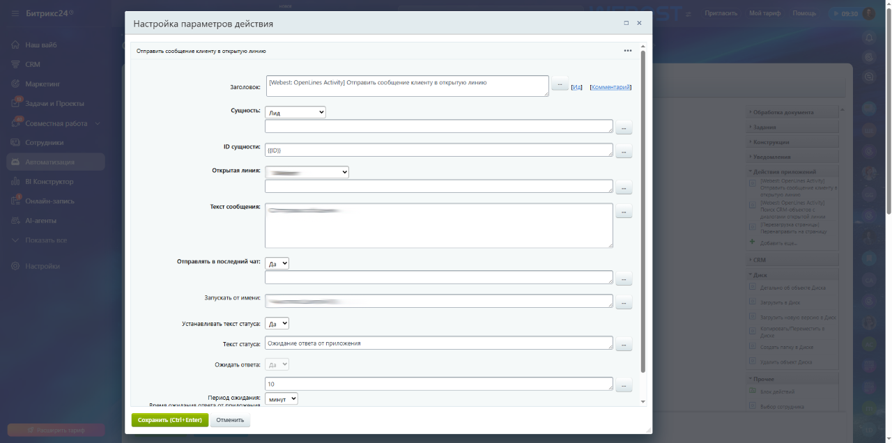Click the Совместная работа icon in sidebar
Viewport: 892px width, 443px height.
(16, 123)
